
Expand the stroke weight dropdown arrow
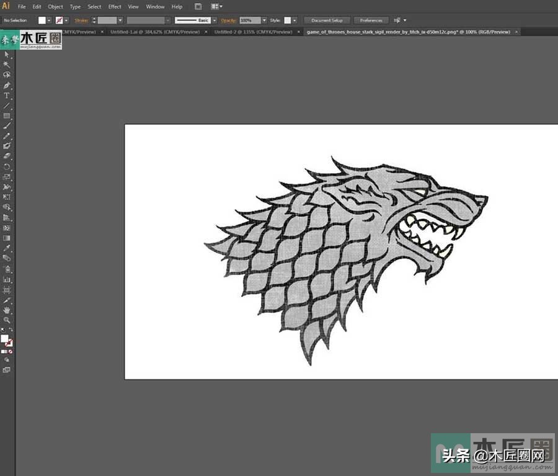point(120,20)
